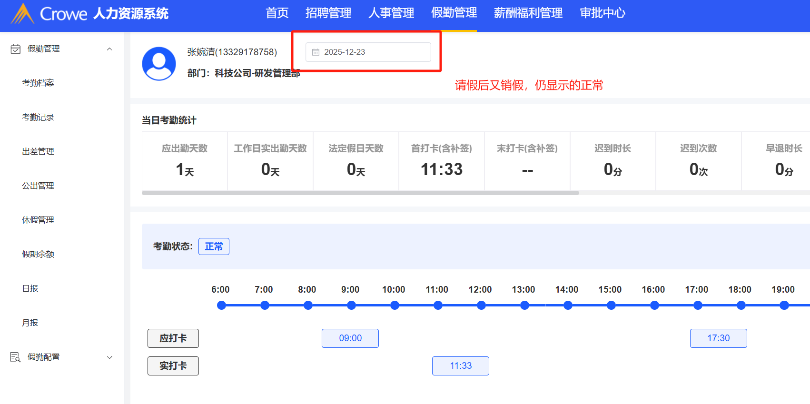
Task: Click the 17:00 timeline dot
Action: [698, 305]
